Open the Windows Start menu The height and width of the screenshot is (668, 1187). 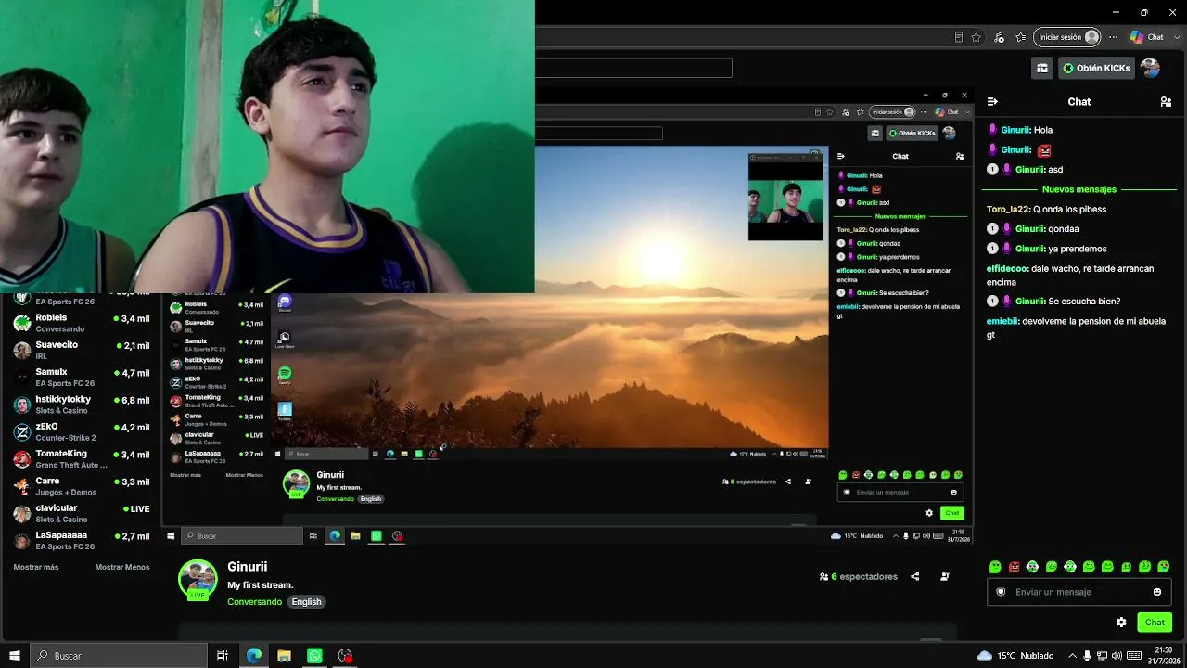point(15,656)
